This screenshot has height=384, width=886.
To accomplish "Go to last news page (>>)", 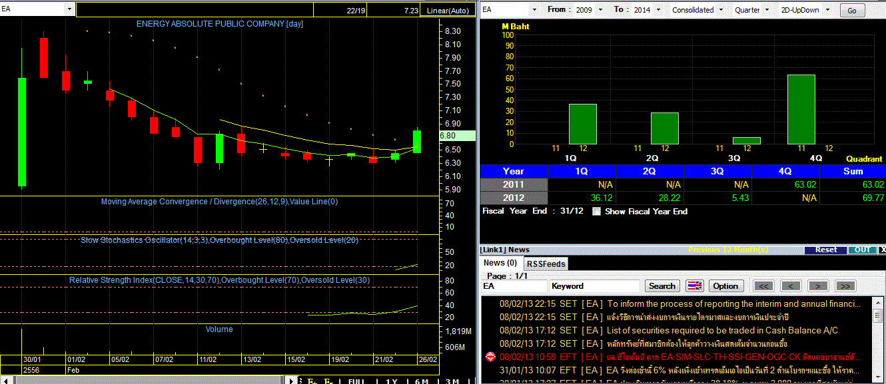I will [845, 286].
